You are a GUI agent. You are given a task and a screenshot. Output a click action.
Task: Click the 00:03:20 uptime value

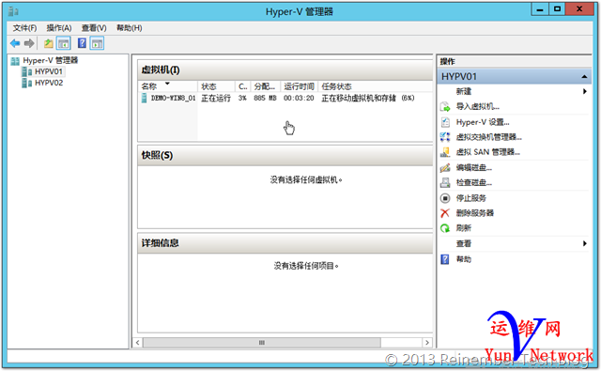coord(299,98)
